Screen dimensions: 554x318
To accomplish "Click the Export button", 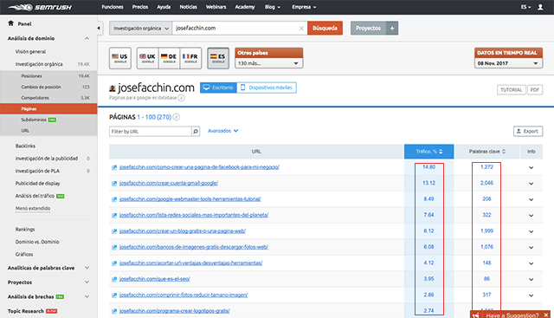I will 528,131.
